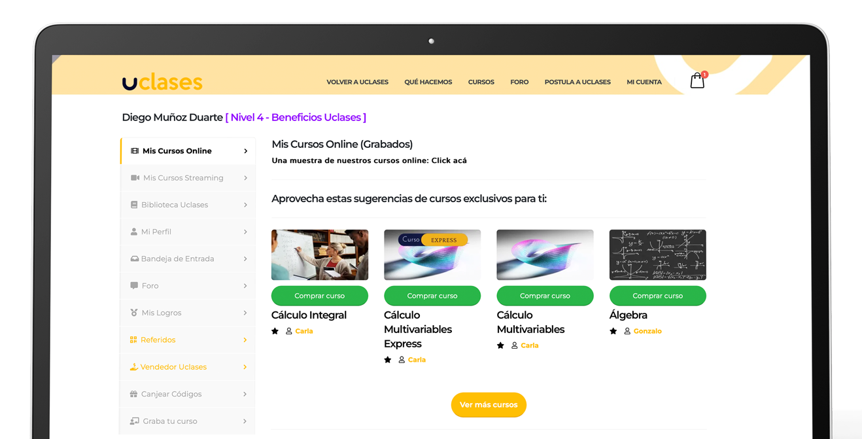The image size is (862, 439).
Task: Expand the Mis Logros chevron
Action: (246, 313)
